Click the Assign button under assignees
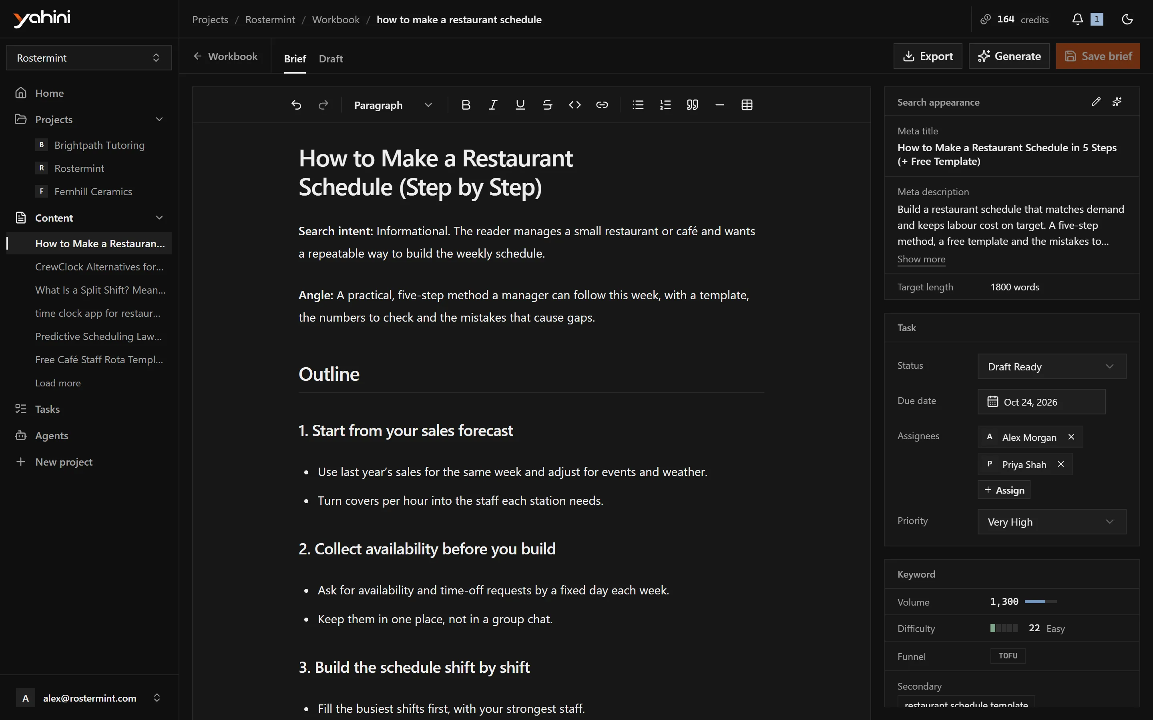 click(x=1003, y=490)
